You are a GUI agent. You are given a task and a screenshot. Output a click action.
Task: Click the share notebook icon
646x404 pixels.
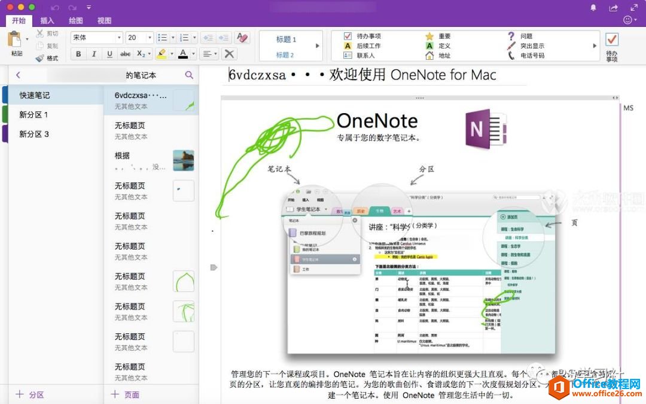pos(614,7)
